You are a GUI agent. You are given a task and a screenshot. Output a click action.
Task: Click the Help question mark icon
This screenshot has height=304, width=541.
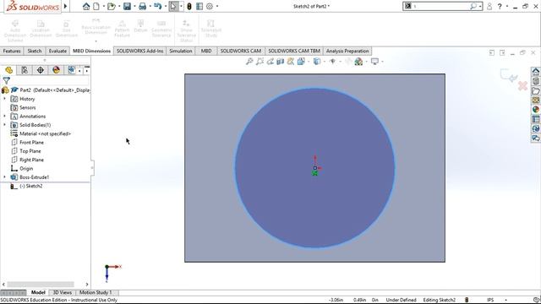tap(500, 6)
